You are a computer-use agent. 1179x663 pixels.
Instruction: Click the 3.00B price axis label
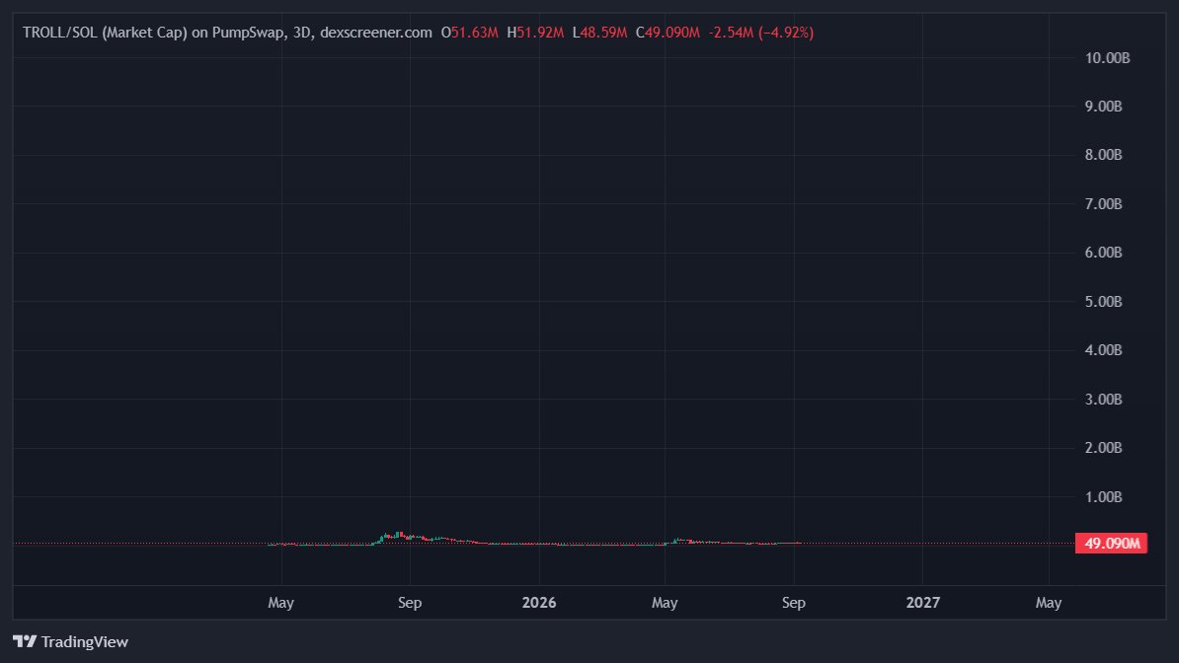[1103, 400]
